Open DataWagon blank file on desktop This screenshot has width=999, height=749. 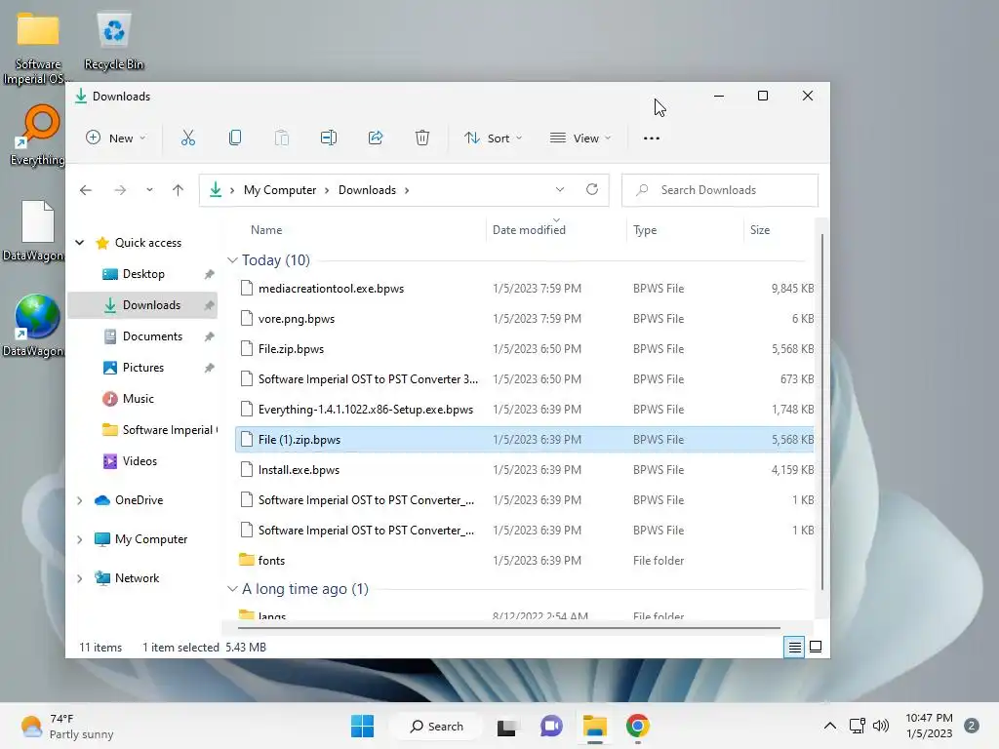[36, 230]
